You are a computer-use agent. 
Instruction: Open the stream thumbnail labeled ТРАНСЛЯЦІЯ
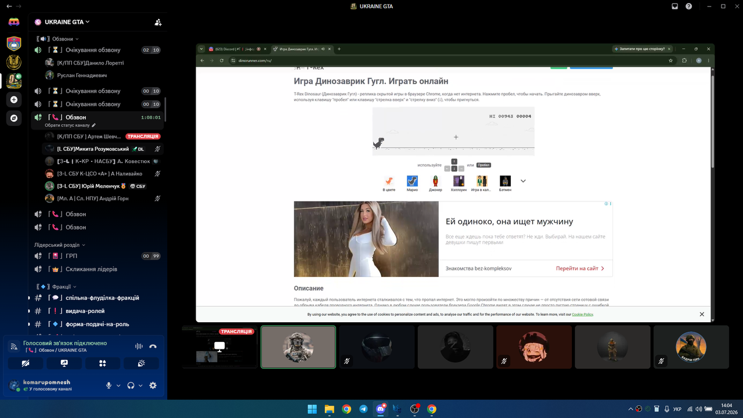pyautogui.click(x=219, y=347)
